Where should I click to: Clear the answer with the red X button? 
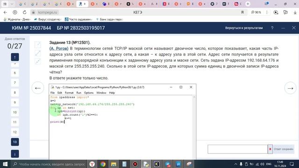pyautogui.click(x=270, y=149)
